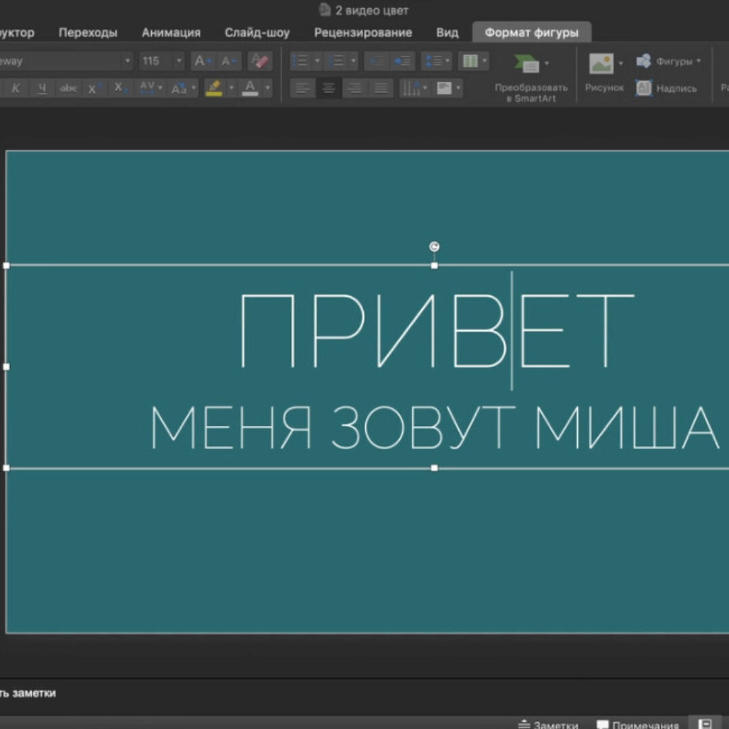
Task: Apply the yellow text highlight color
Action: pyautogui.click(x=214, y=88)
